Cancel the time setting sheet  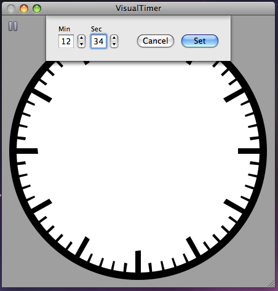pyautogui.click(x=156, y=41)
